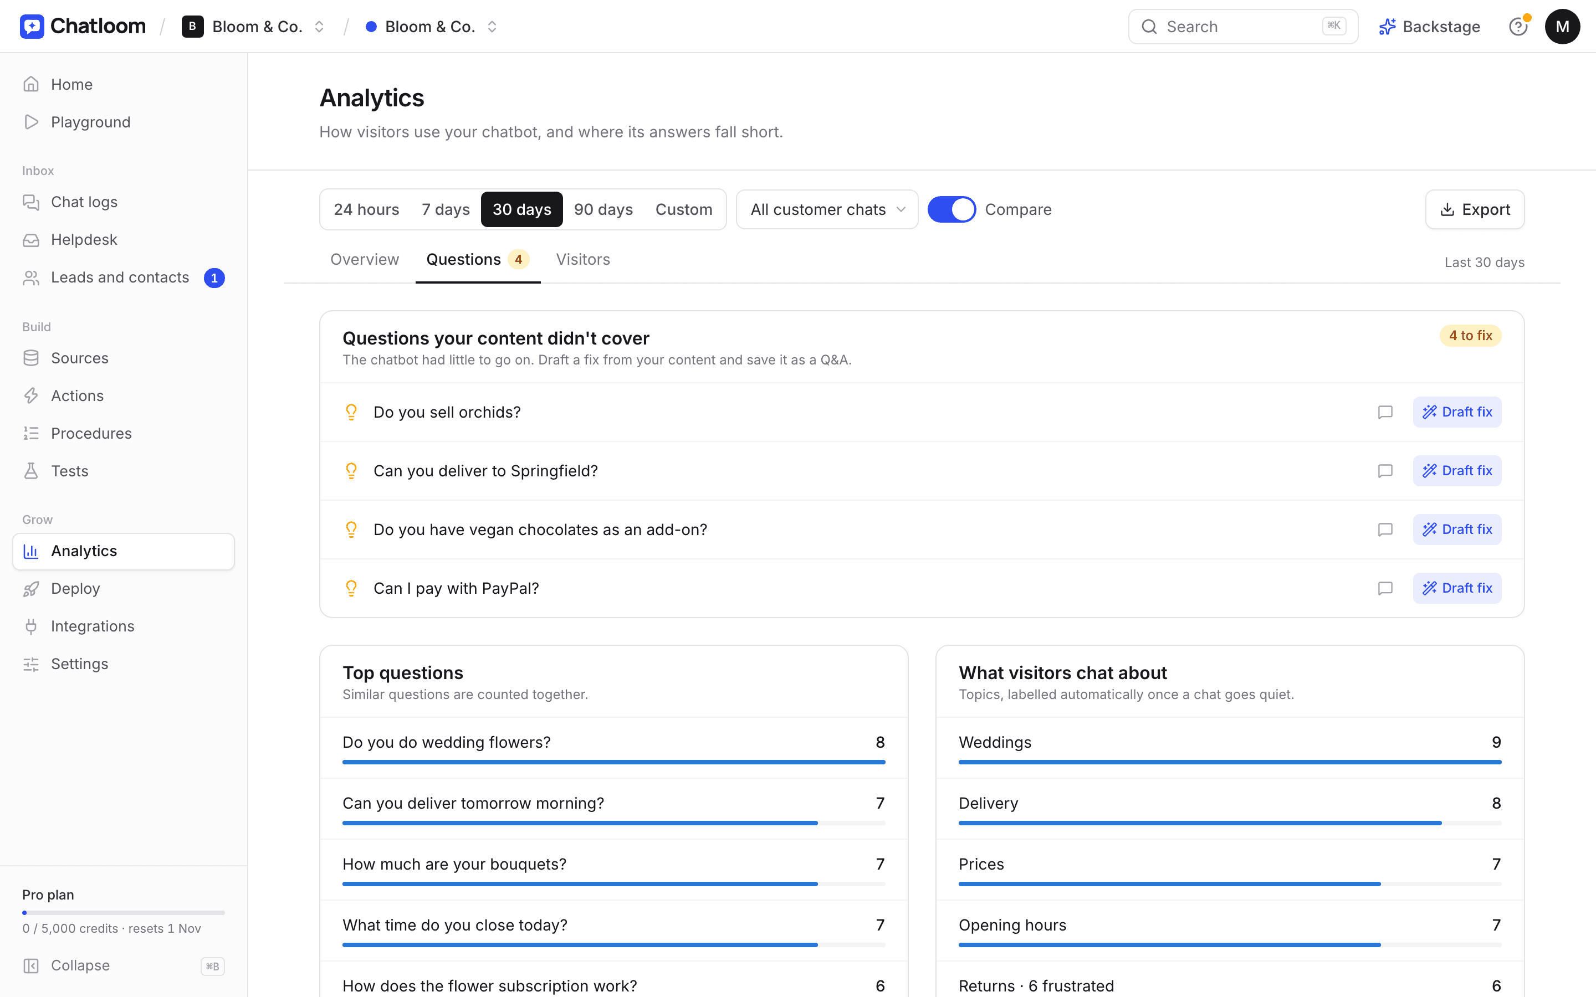Image resolution: width=1596 pixels, height=997 pixels.
Task: Switch to the Overview tab
Action: [x=365, y=260]
